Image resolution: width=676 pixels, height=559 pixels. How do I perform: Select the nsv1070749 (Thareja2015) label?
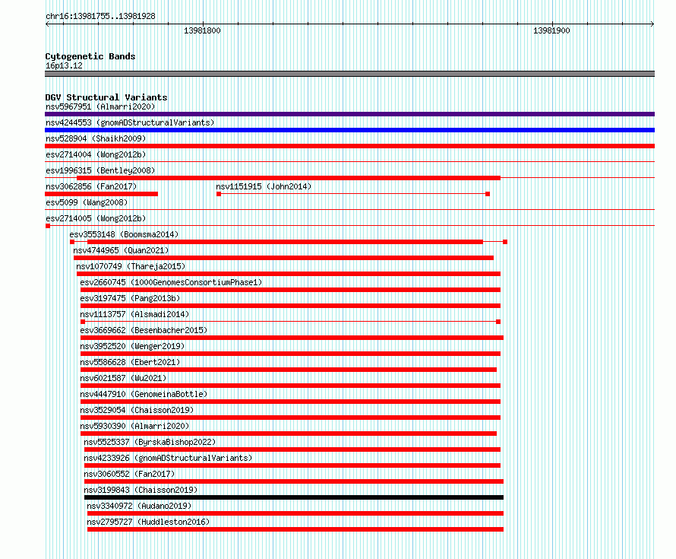coord(131,266)
